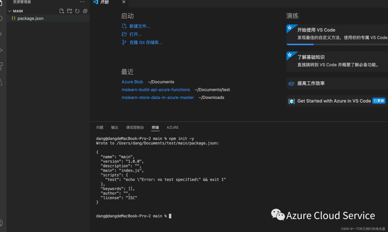The height and width of the screenshot is (232, 388).
Task: Open Azure view in activity bar
Action: pos(1,82)
